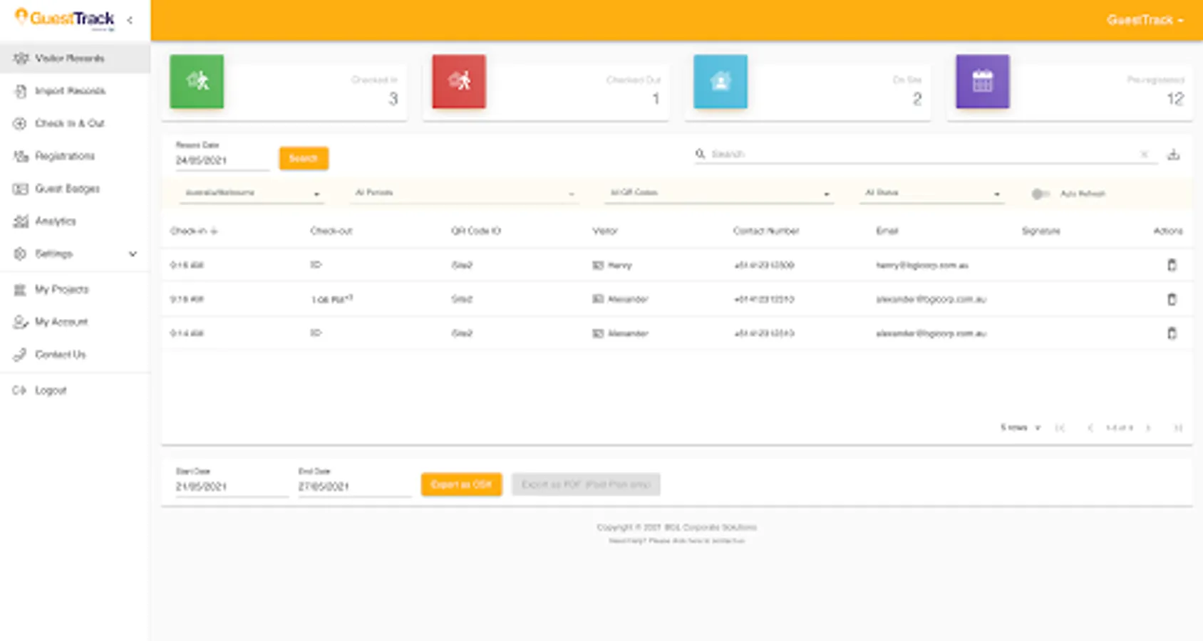Open Visitor Records in the sidebar
The width and height of the screenshot is (1203, 641).
coord(75,58)
